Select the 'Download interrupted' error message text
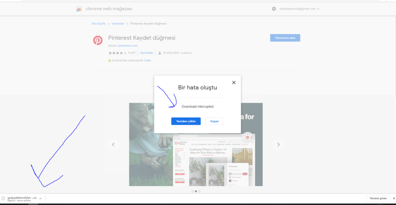 coord(198,106)
